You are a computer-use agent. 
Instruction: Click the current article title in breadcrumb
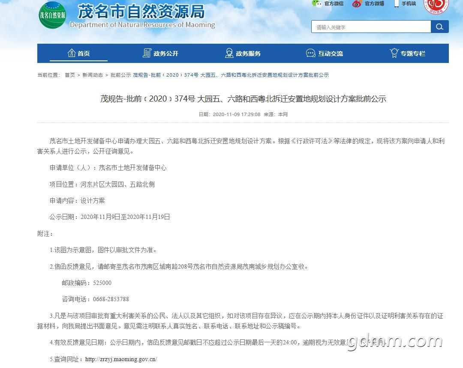pyautogui.click(x=231, y=75)
